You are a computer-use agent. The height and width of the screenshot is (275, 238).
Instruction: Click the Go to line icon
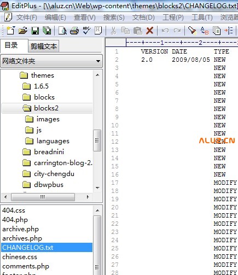[x=228, y=31]
